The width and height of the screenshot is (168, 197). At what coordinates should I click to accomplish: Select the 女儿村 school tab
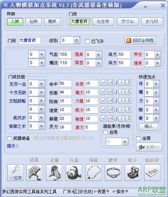pos(152,22)
